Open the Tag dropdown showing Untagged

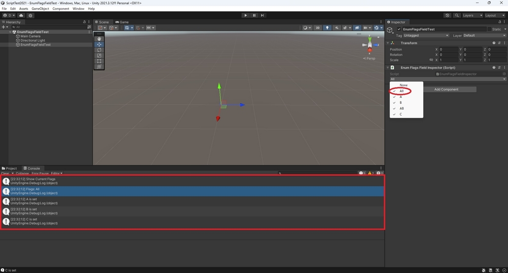426,36
